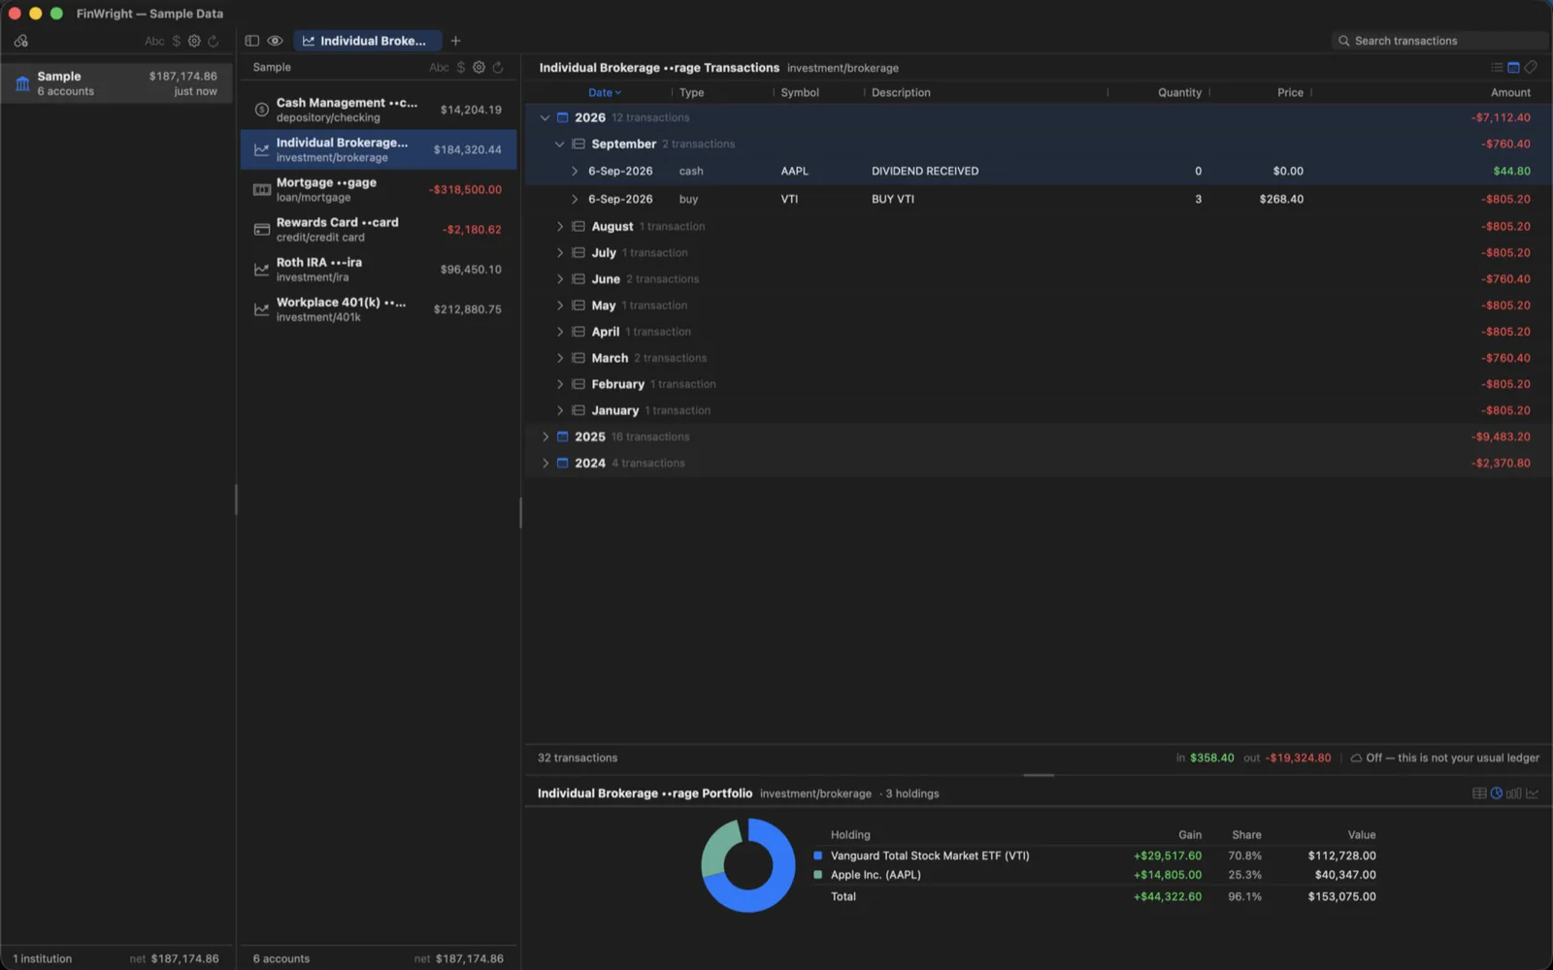
Task: Refresh accounts panel with circular arrow
Action: [x=498, y=67]
